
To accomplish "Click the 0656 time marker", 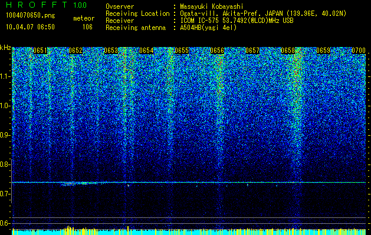I will pos(217,51).
